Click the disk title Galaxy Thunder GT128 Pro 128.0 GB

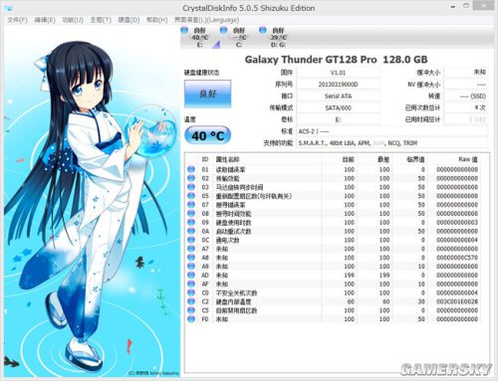pos(336,60)
